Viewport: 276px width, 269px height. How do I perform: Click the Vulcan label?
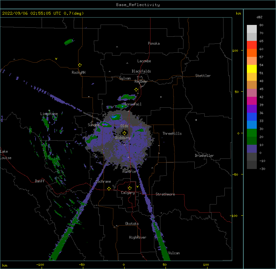(174, 253)
